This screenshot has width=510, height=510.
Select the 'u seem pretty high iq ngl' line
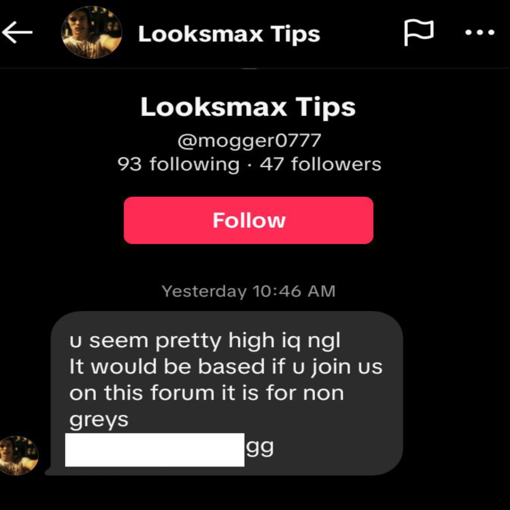205,341
